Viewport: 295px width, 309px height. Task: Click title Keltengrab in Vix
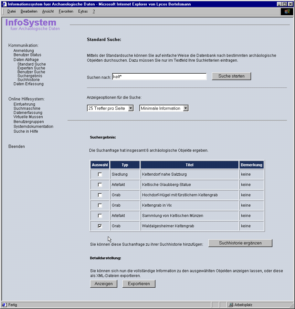click(x=157, y=205)
